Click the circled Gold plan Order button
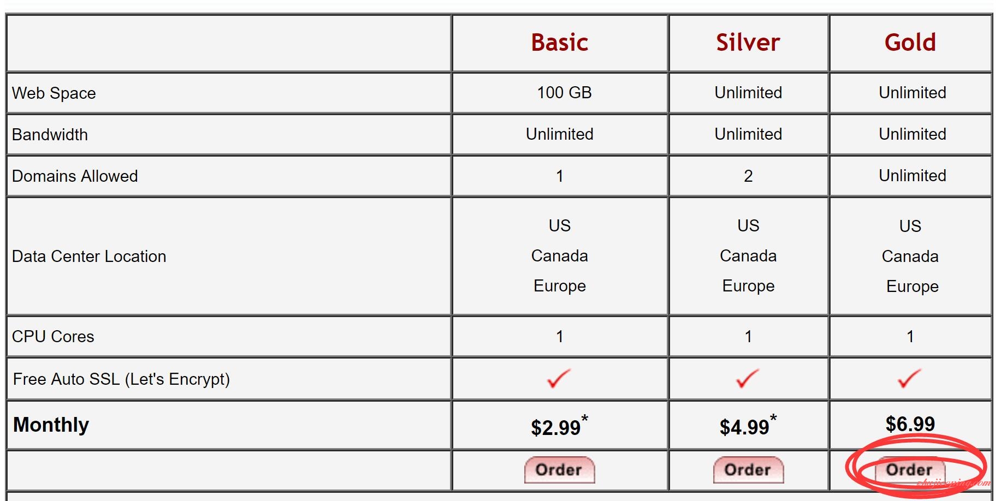 [910, 470]
